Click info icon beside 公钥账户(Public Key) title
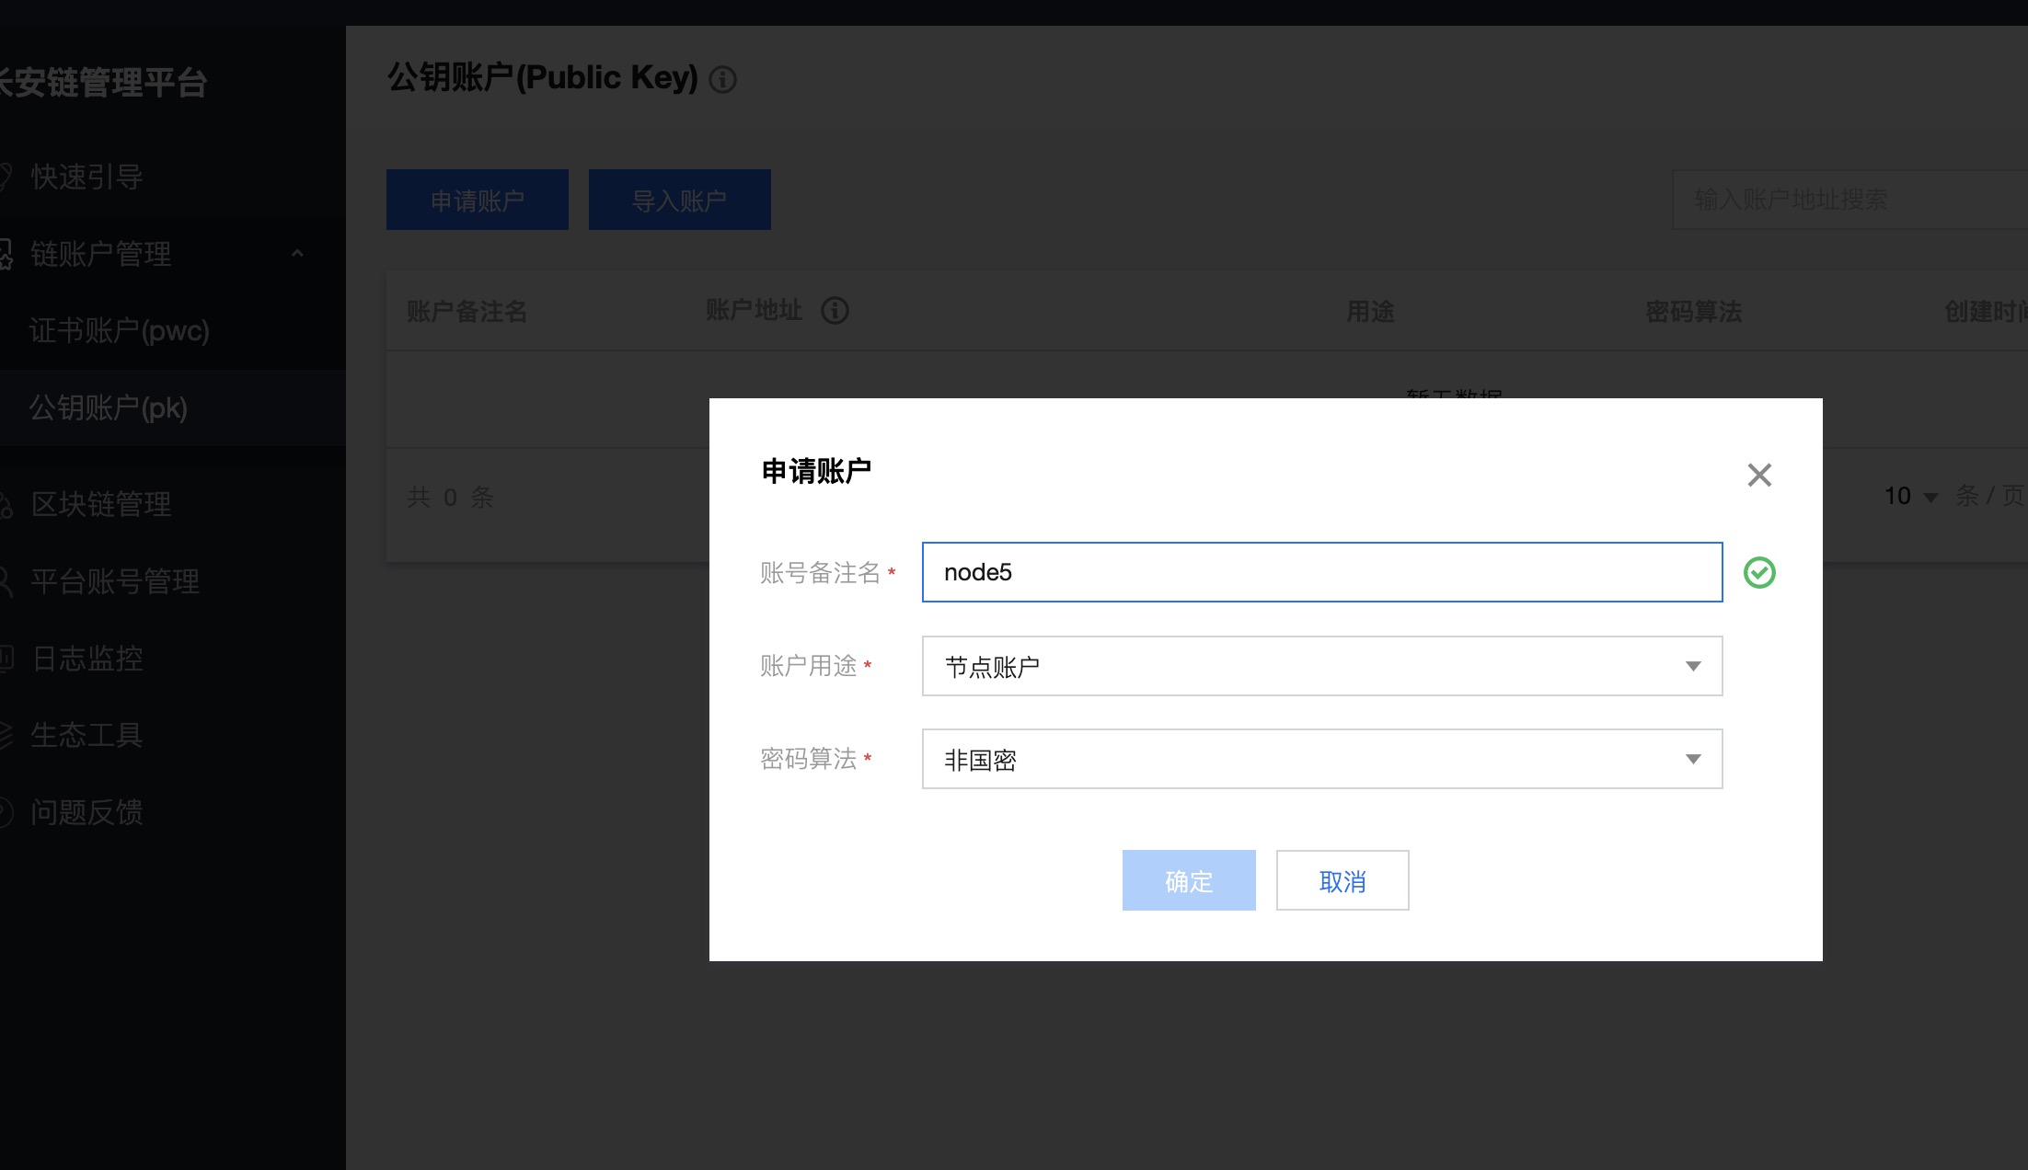 coord(723,80)
